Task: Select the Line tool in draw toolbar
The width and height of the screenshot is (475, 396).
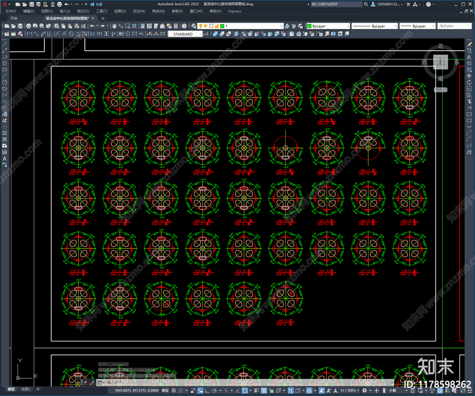Action: point(4,44)
